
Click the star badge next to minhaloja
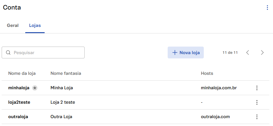point(35,88)
